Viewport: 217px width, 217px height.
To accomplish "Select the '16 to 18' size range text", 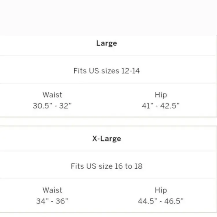I will point(129,166).
